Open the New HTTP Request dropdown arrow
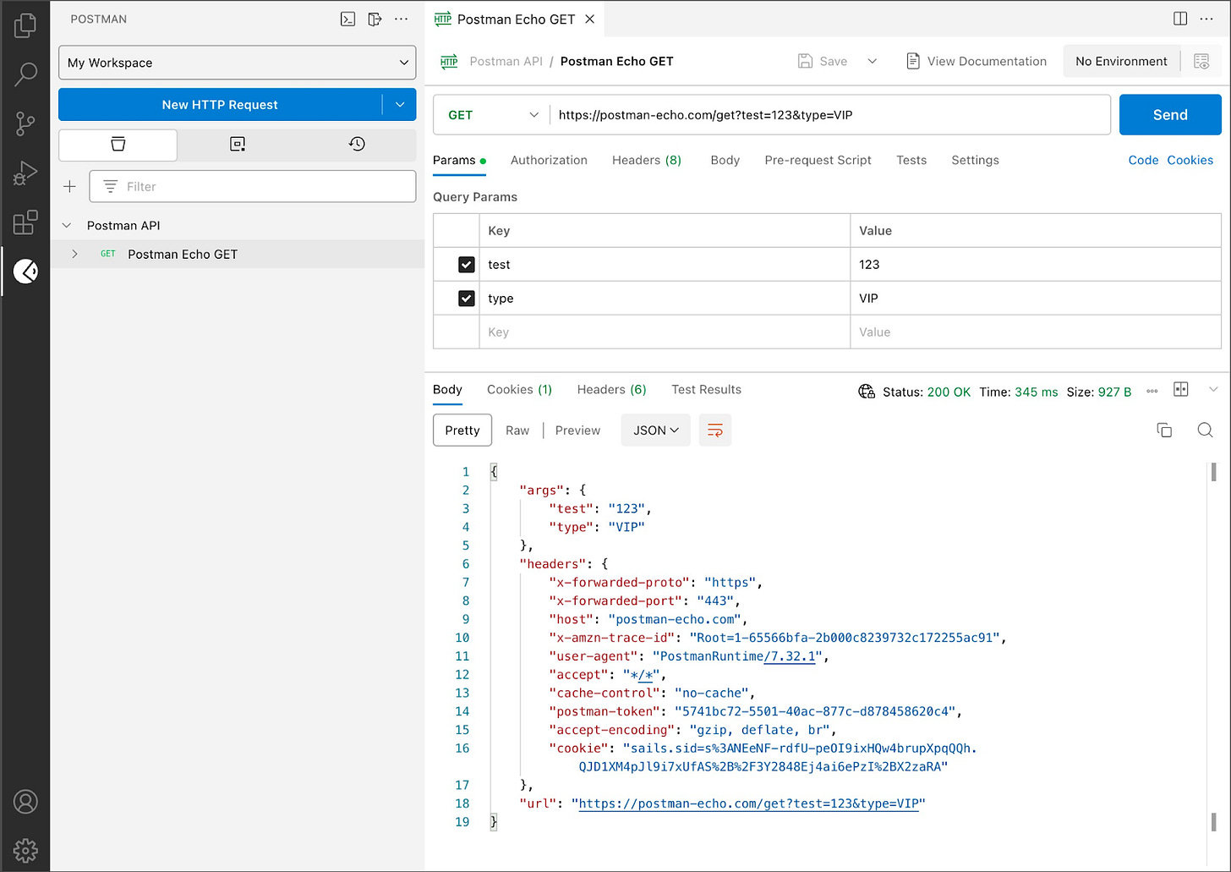The height and width of the screenshot is (872, 1231). coord(400,105)
